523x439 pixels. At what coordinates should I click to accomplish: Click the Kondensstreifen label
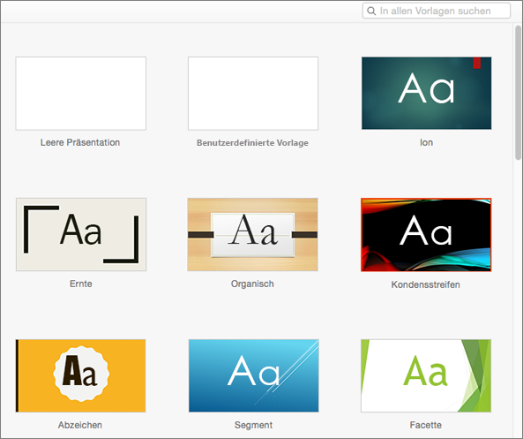[x=426, y=284]
